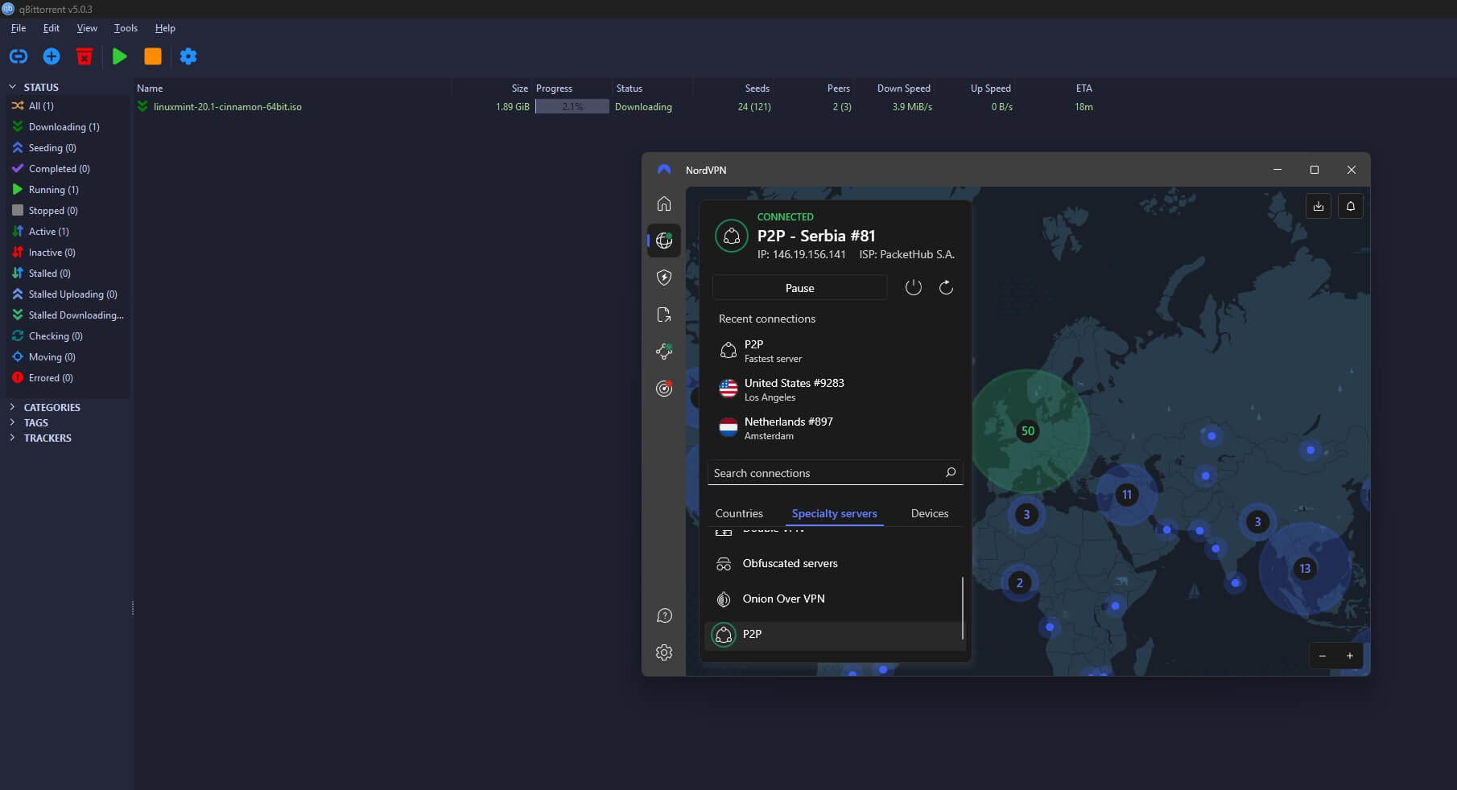The width and height of the screenshot is (1457, 790).
Task: Open NordVPN file sharing icon in sidebar
Action: point(664,315)
